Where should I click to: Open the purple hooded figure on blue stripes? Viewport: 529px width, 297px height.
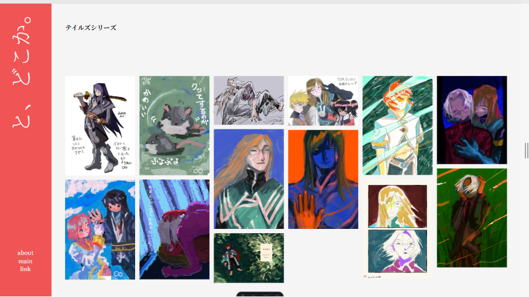[174, 230]
